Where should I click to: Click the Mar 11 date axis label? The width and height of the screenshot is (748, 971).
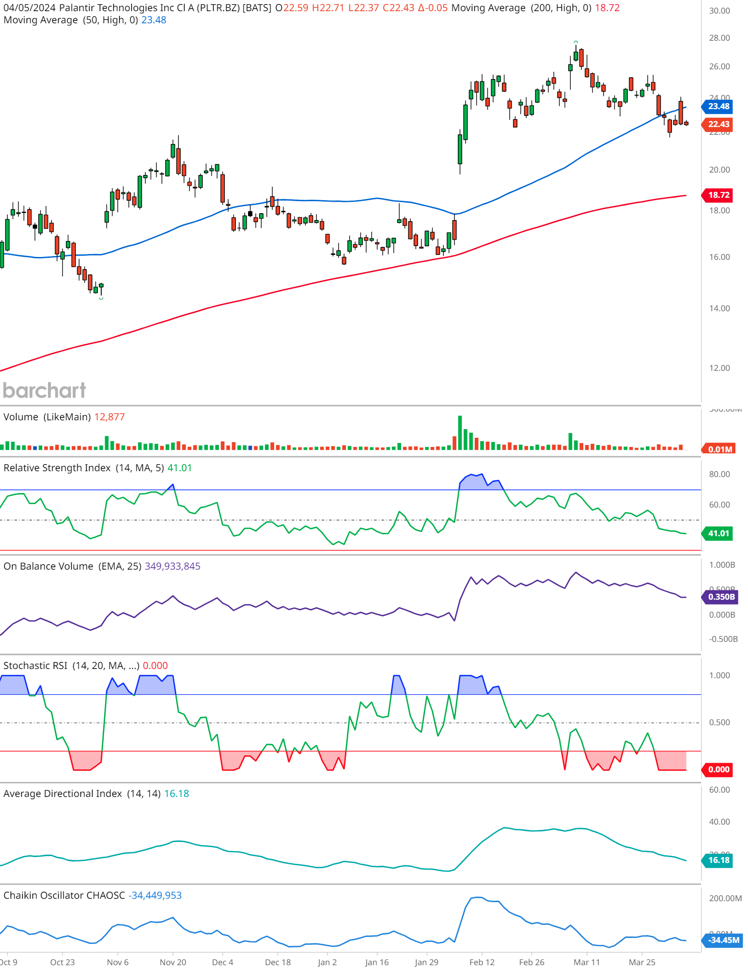coord(587,963)
